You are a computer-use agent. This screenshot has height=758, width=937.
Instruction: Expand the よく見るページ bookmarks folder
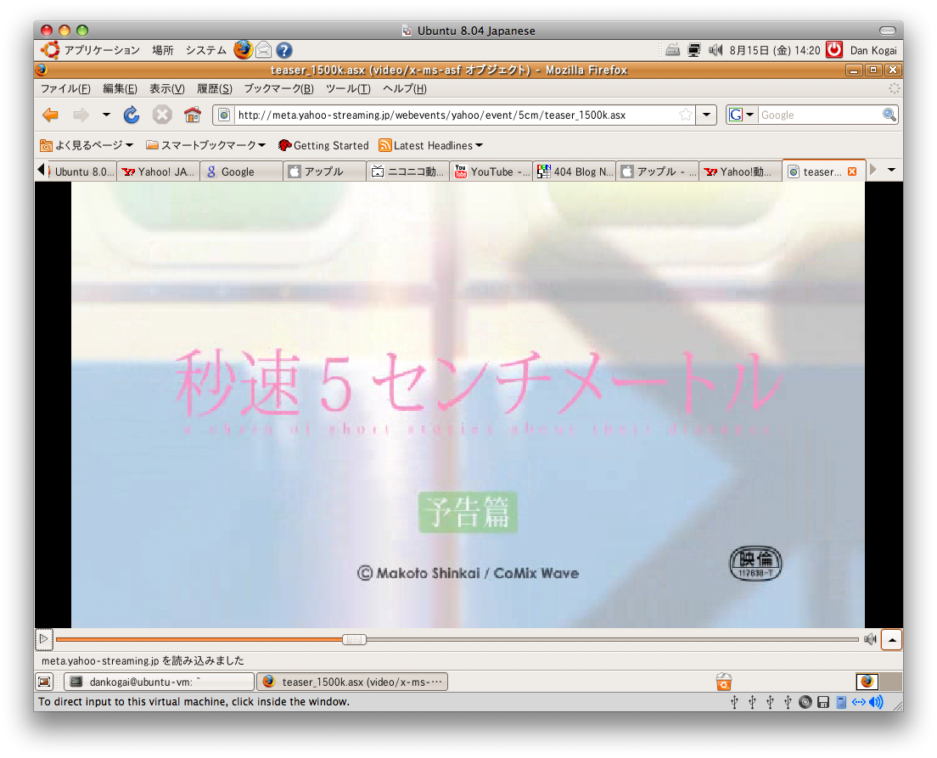(87, 145)
